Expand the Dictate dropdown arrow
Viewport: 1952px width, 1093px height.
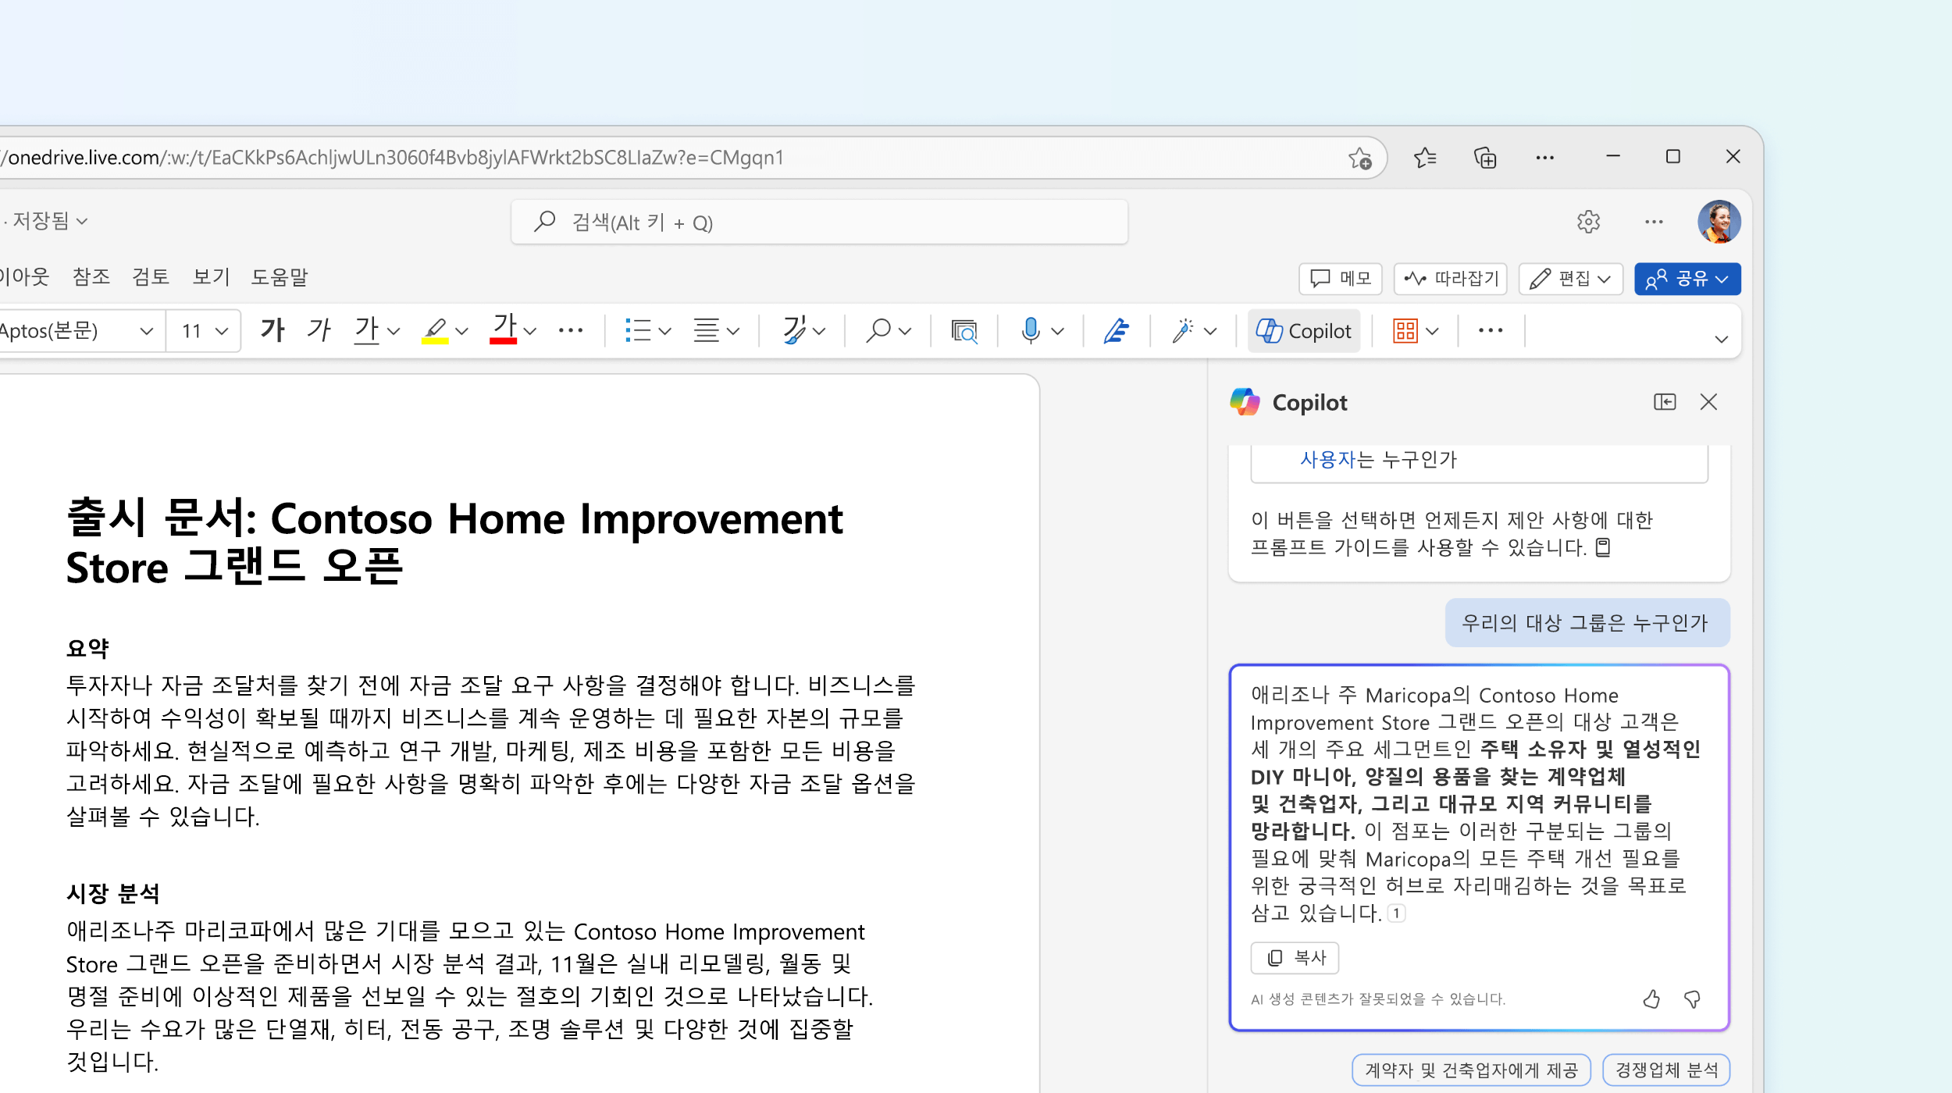pos(1058,331)
